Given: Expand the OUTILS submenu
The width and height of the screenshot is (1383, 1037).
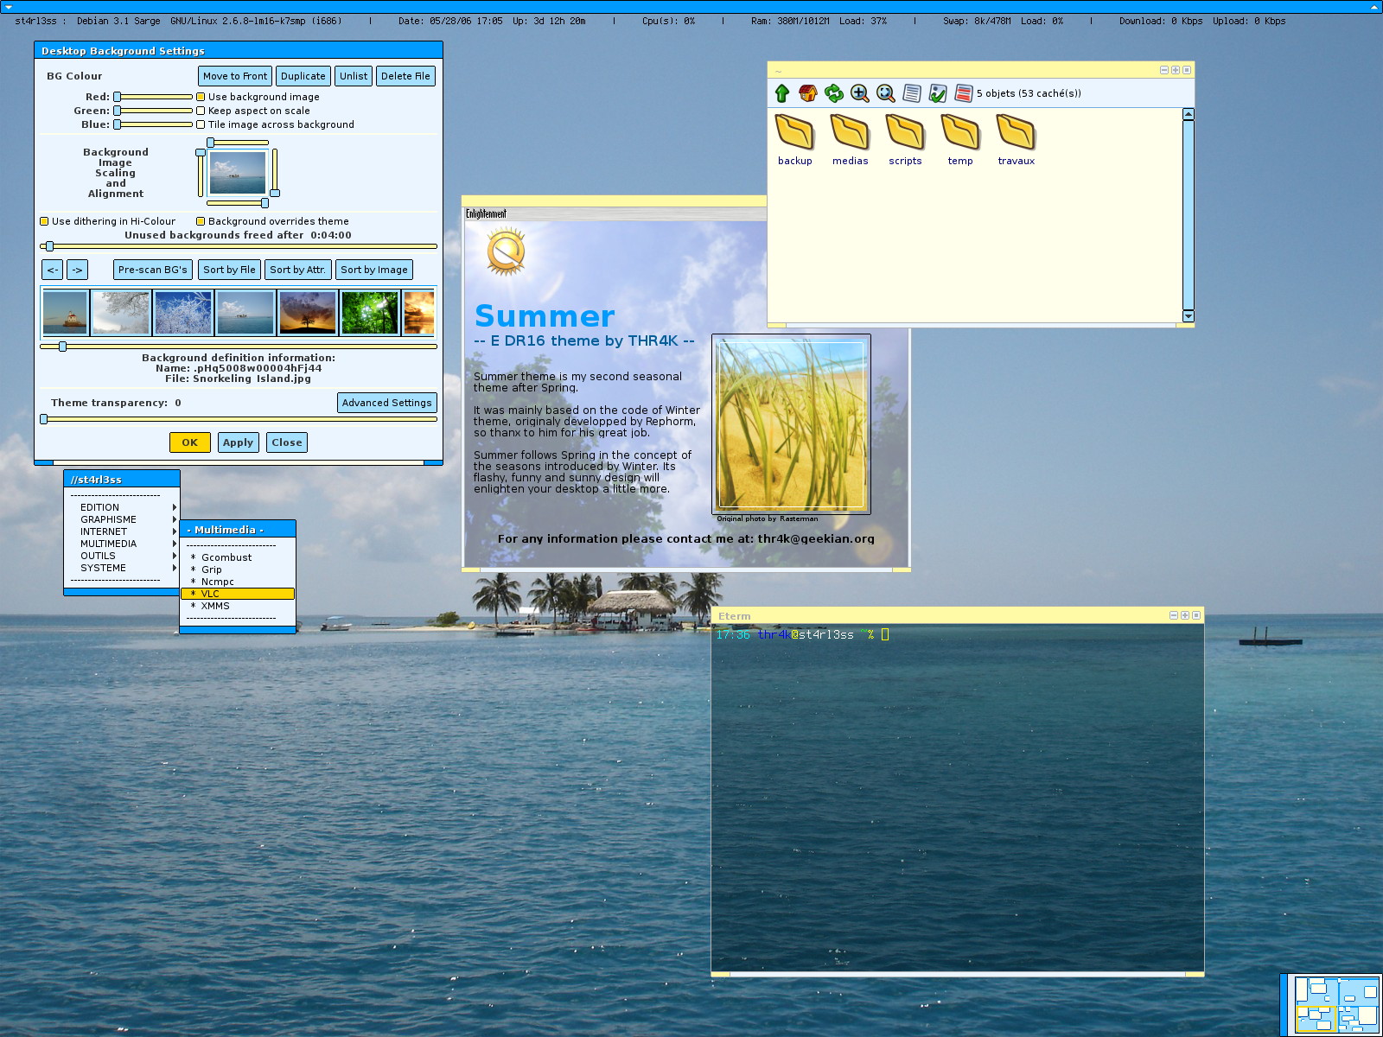Looking at the screenshot, I should coord(121,556).
